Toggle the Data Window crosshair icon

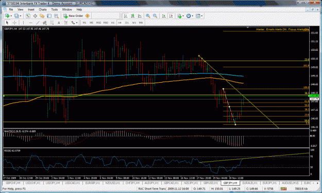(35, 16)
